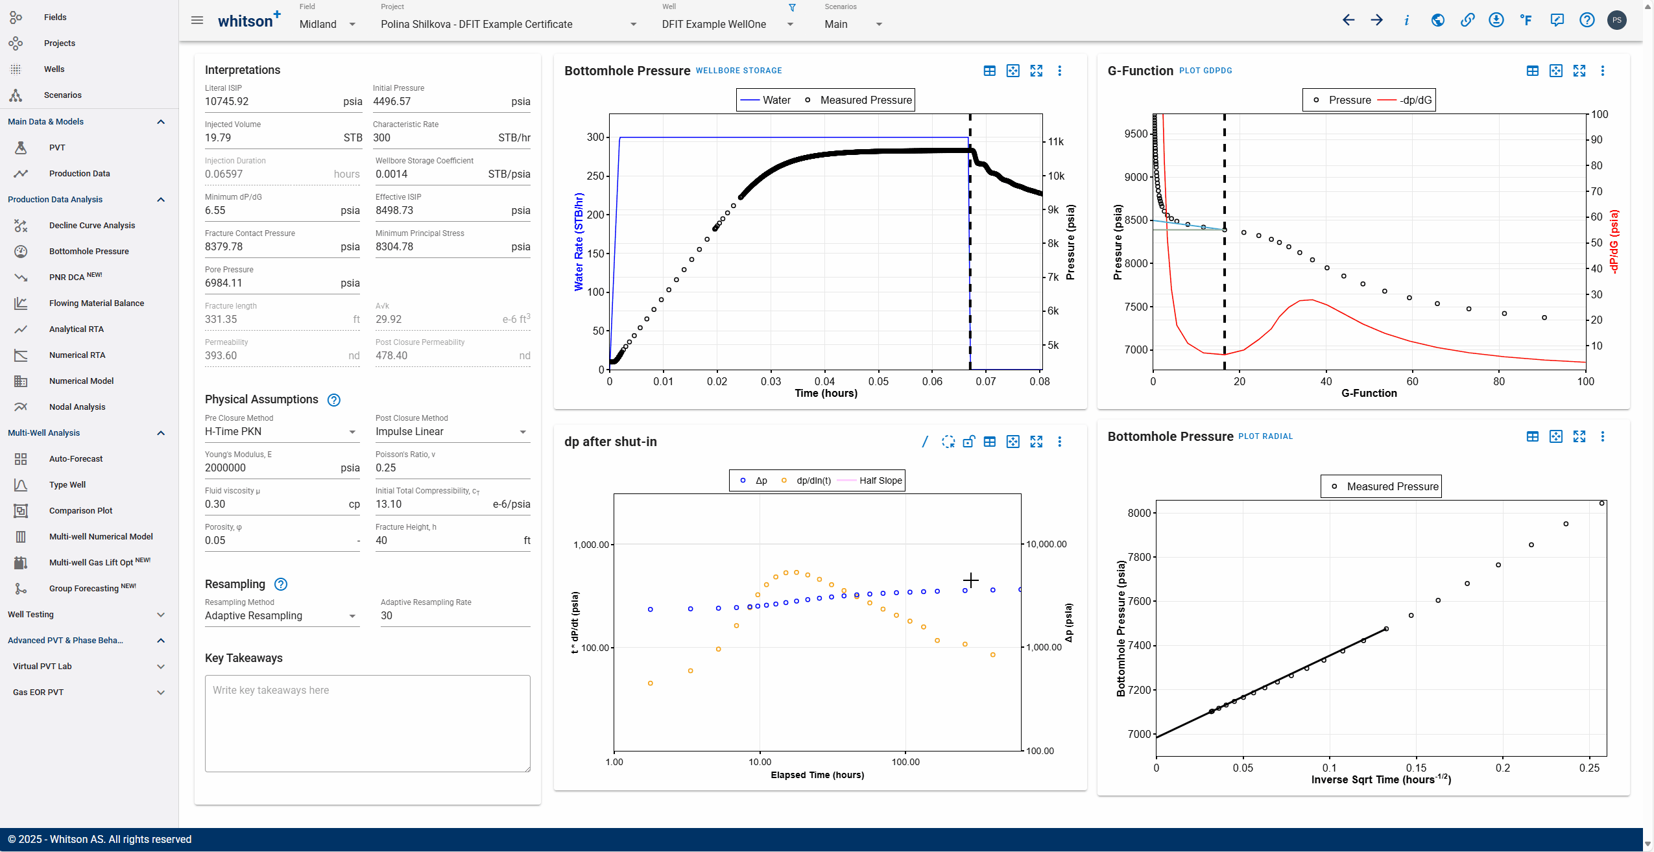Toggle -dp/dG series in G-Function legend
The height and width of the screenshot is (852, 1654).
1404,100
